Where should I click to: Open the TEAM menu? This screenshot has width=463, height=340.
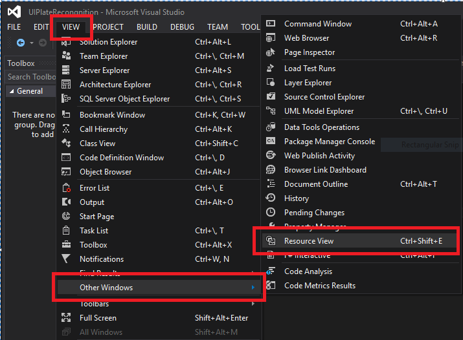[x=218, y=27]
